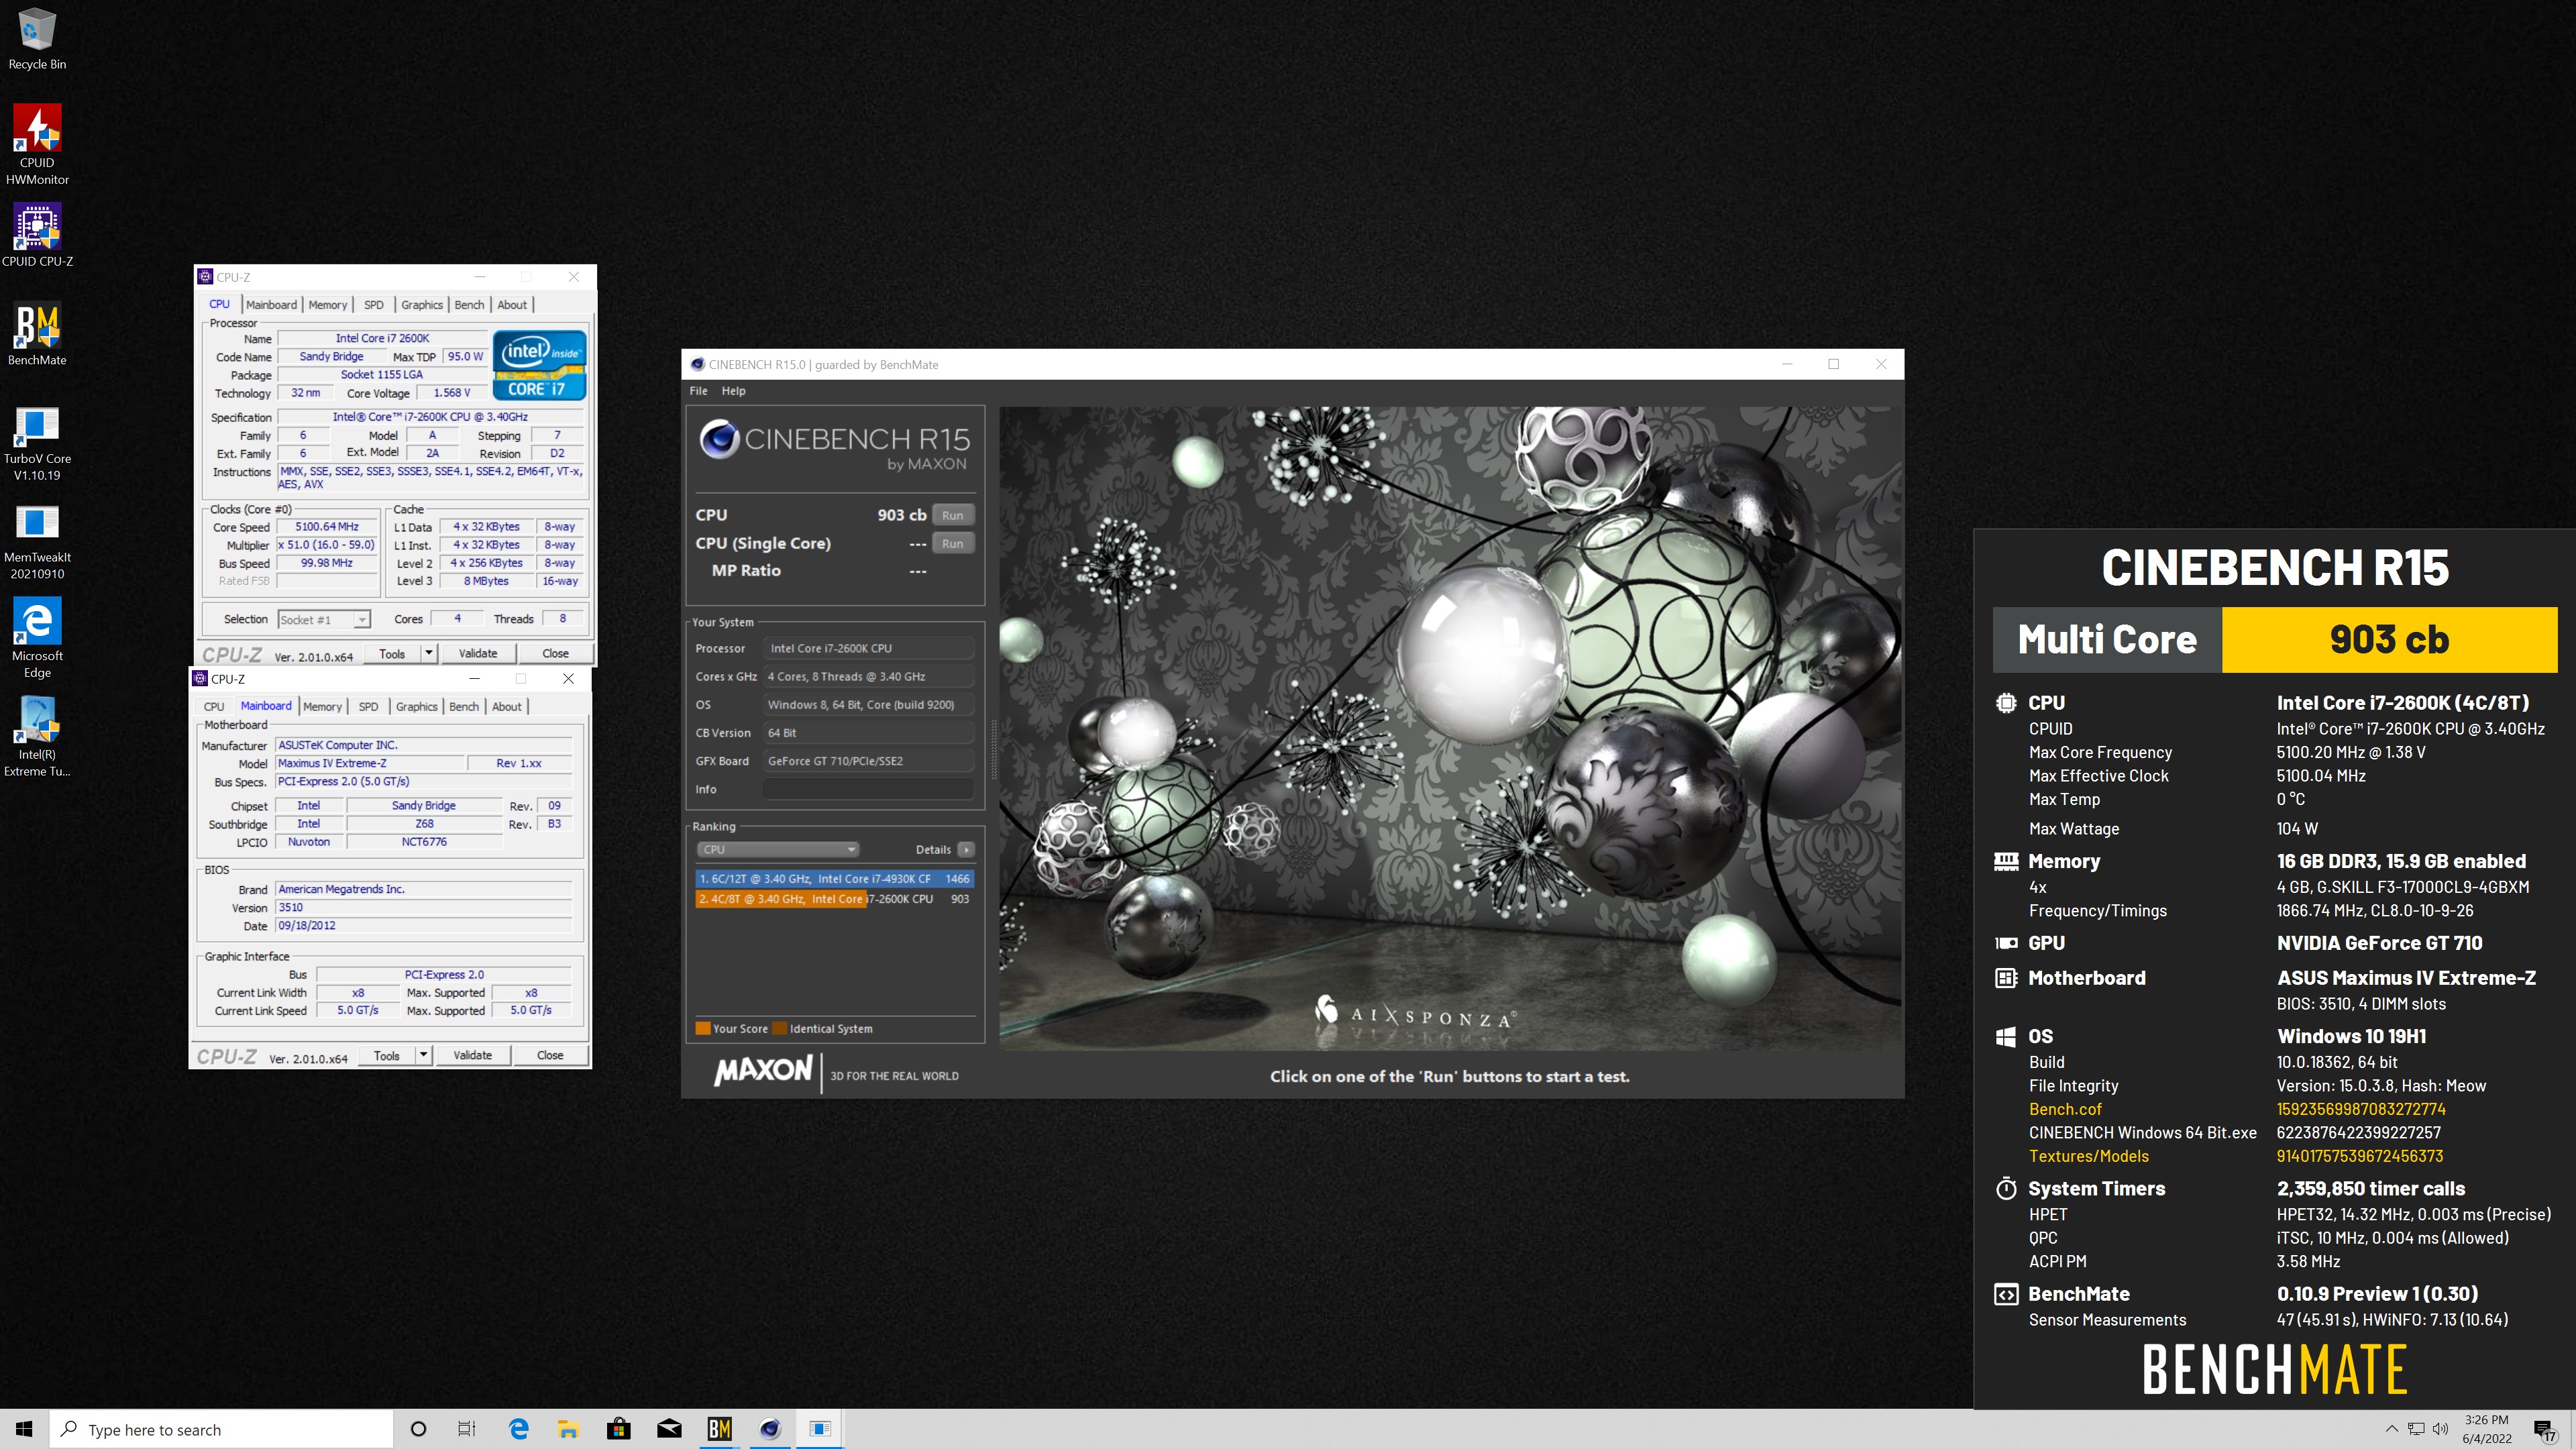Open the Help menu in Cinebench
The width and height of the screenshot is (2576, 1449).
pyautogui.click(x=733, y=391)
